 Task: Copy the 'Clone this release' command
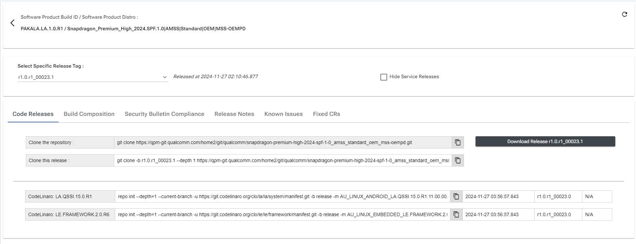458,160
